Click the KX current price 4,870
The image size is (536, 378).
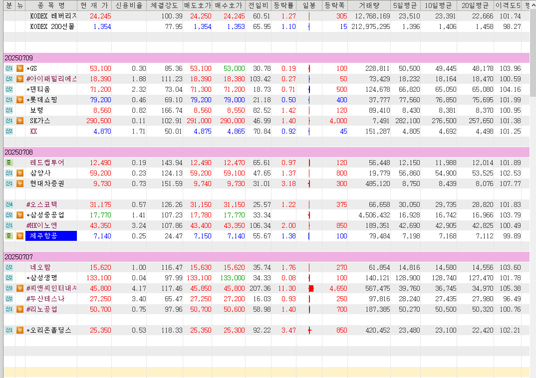(102, 131)
